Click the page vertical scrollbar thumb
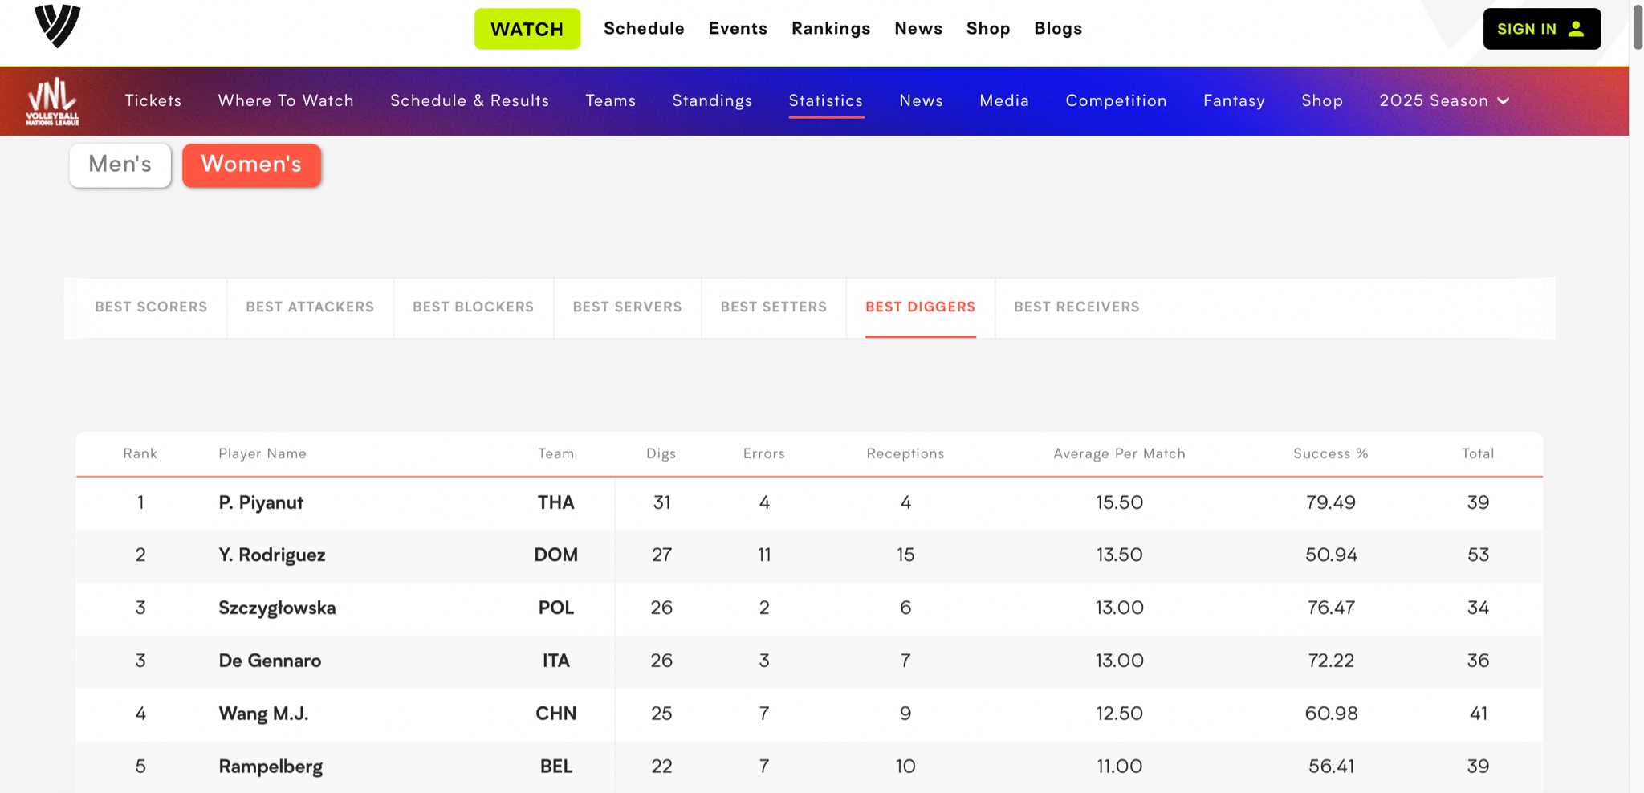The height and width of the screenshot is (793, 1644). click(x=1637, y=26)
